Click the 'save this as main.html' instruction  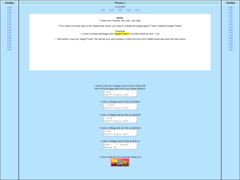[120, 115]
